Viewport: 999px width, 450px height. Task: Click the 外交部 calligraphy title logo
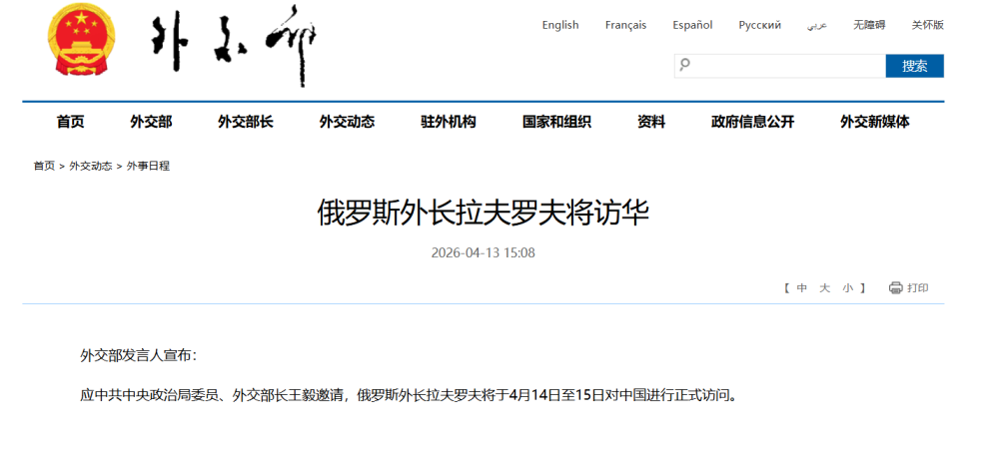click(233, 45)
